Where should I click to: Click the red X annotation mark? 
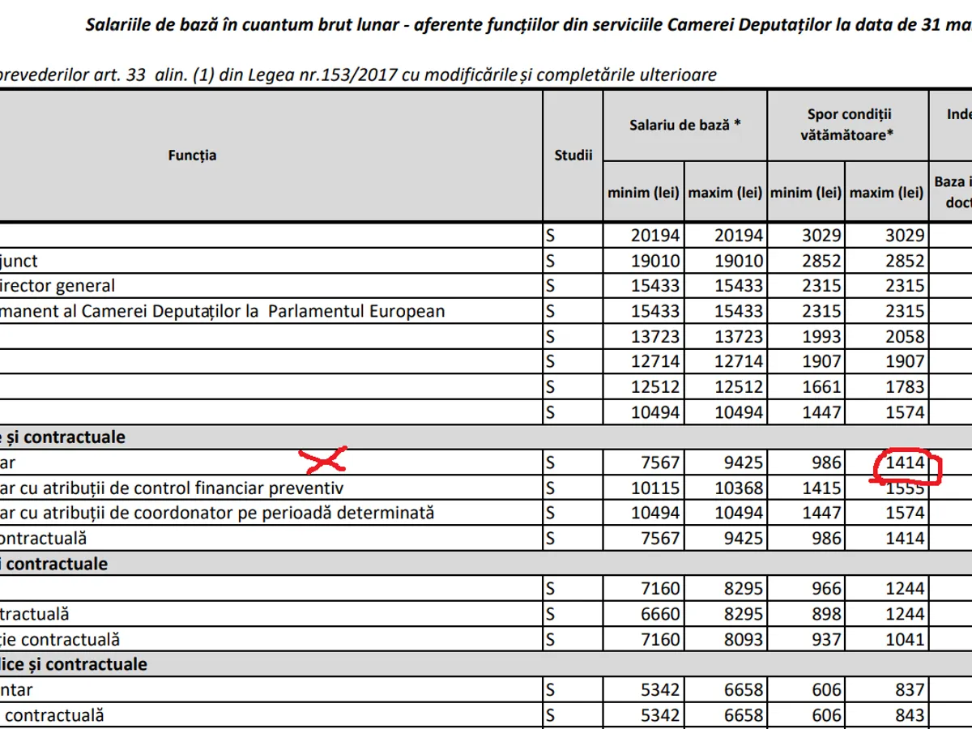coord(323,459)
